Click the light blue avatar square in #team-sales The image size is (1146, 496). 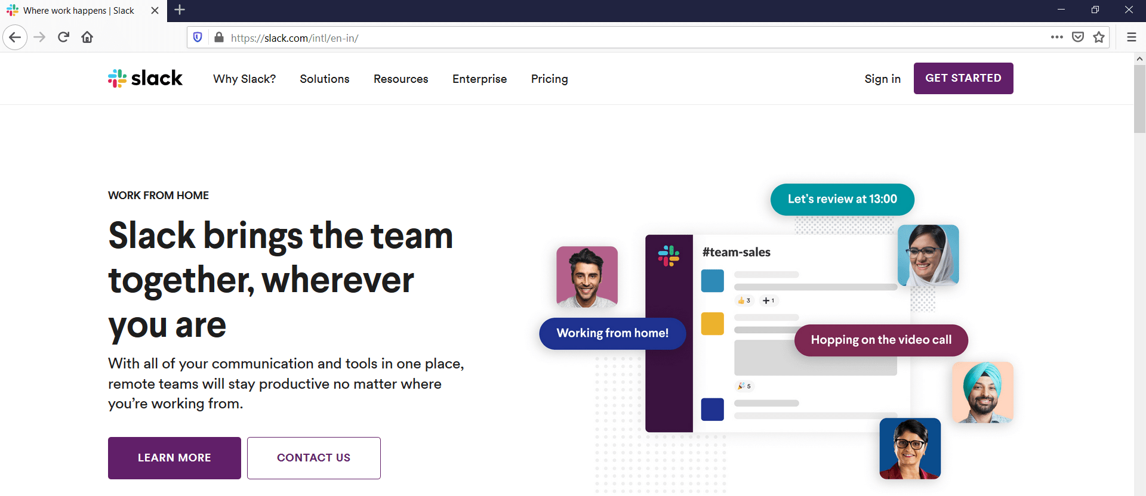[x=712, y=281]
